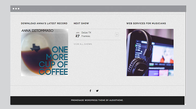
Task: Click the Frankies venue name
Action: pos(86,36)
